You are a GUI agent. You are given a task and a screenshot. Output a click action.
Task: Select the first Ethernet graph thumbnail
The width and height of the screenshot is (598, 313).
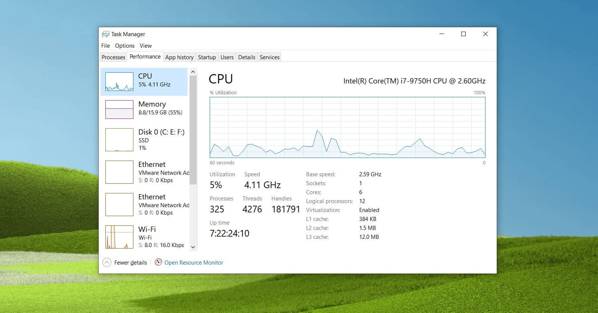click(x=119, y=172)
